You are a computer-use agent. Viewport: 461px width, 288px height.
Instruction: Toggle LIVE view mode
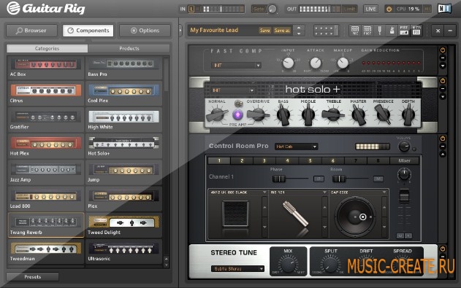click(x=370, y=9)
